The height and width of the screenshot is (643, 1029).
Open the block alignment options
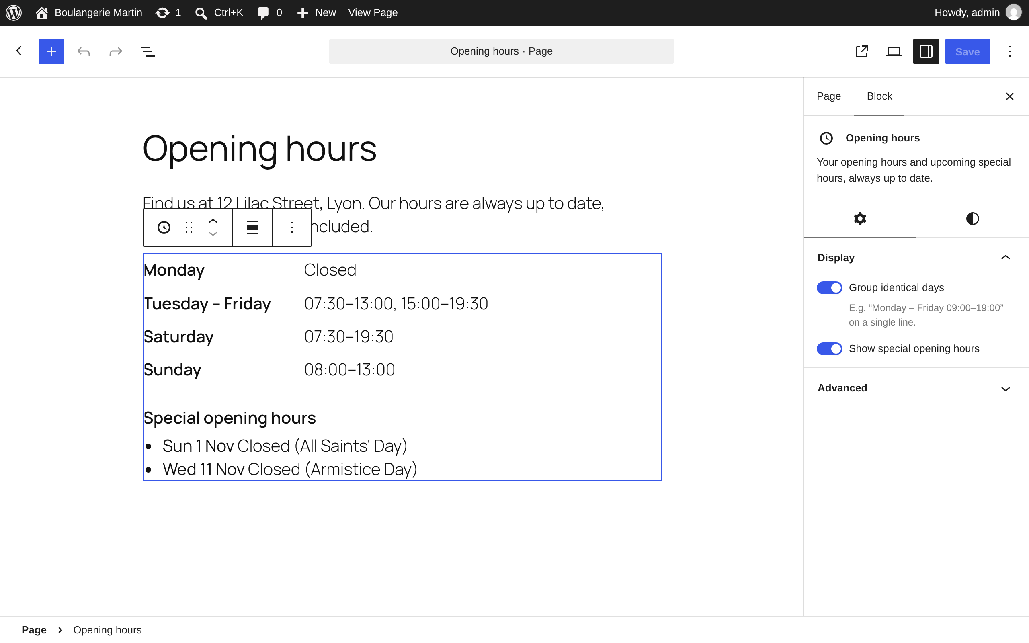click(x=252, y=227)
